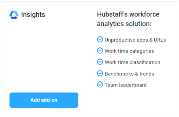Viewport: 179px width, 117px height.
Task: Click the Hubstaff's workforce analytics solution heading
Action: pos(128,19)
